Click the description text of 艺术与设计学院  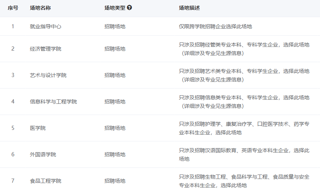(x=244, y=75)
